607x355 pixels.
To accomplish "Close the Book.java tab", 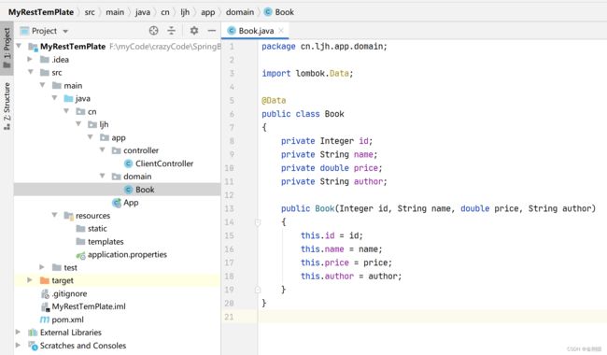I will tap(281, 31).
